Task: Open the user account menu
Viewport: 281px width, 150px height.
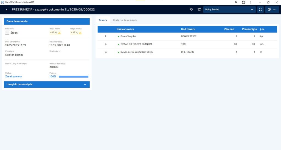Action: pos(271,10)
